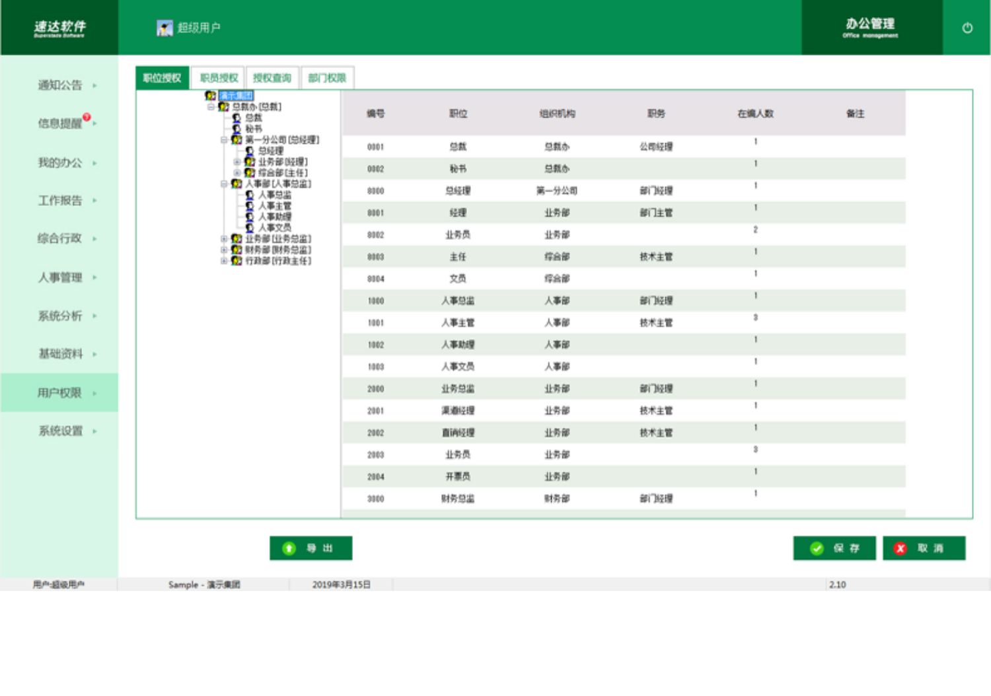This screenshot has height=696, width=991.
Task: Click the 办公管理 header button
Action: (871, 27)
